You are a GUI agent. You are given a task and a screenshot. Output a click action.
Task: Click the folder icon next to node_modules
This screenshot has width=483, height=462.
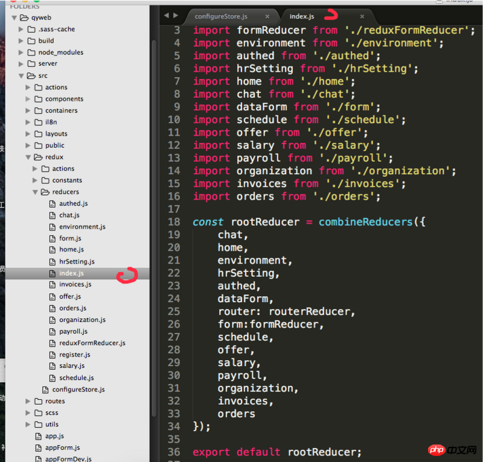[x=31, y=52]
